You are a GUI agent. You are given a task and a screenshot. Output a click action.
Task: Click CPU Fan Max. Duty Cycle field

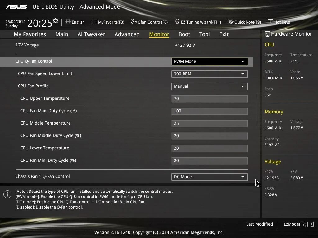pyautogui.click(x=210, y=111)
